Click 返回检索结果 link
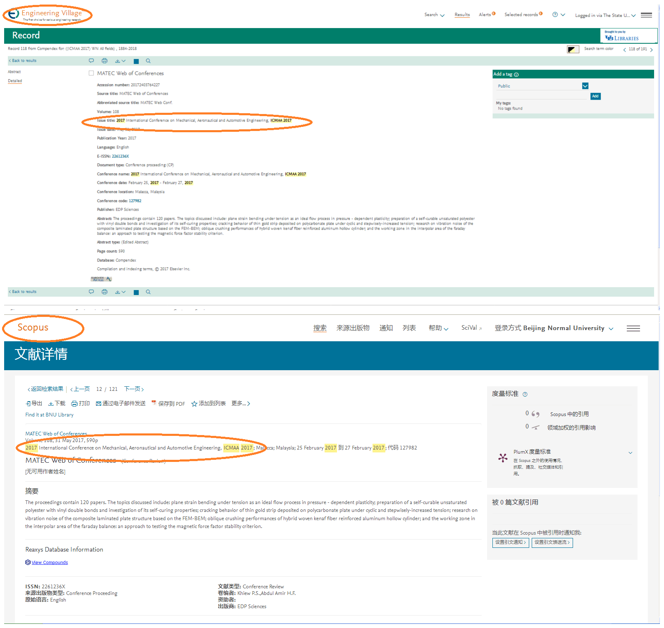664x628 pixels. 45,389
